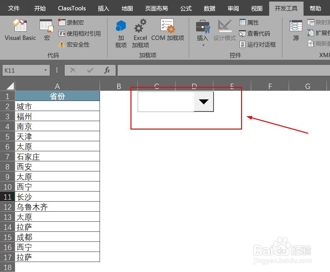
Task: Open control 属性 properties
Action: click(x=249, y=22)
